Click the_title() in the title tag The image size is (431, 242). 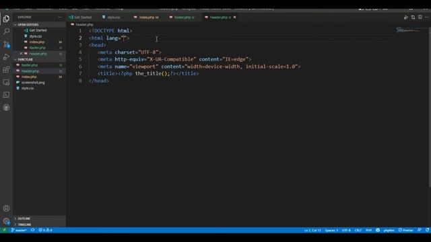[151, 73]
